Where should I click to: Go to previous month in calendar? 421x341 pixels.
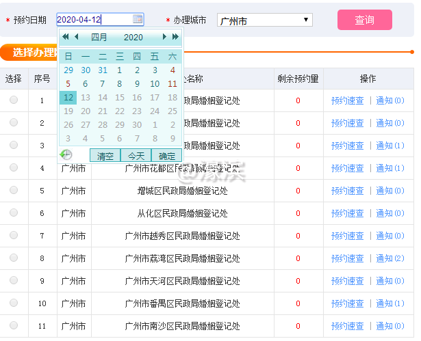pyautogui.click(x=76, y=37)
